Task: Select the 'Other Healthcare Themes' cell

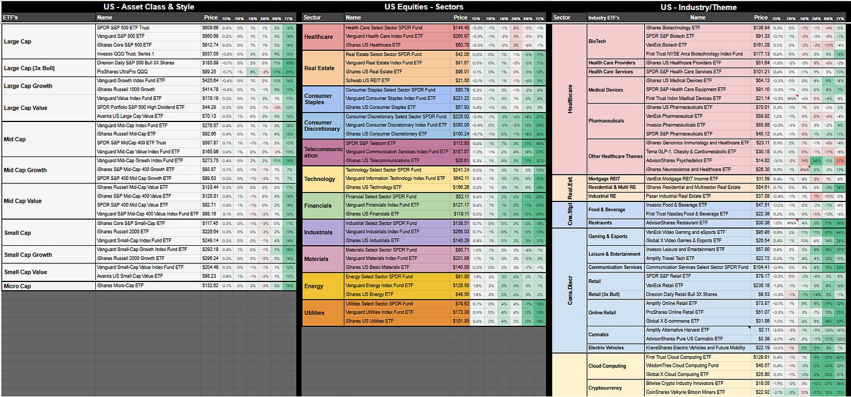Action: (615, 156)
